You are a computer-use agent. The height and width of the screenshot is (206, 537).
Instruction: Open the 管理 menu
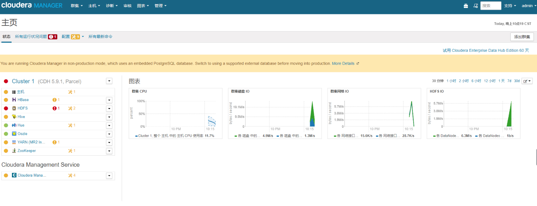coord(160,6)
